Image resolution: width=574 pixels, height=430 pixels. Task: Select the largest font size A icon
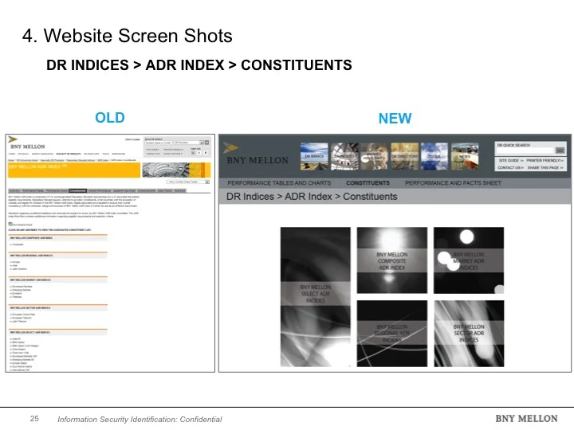coord(206,153)
